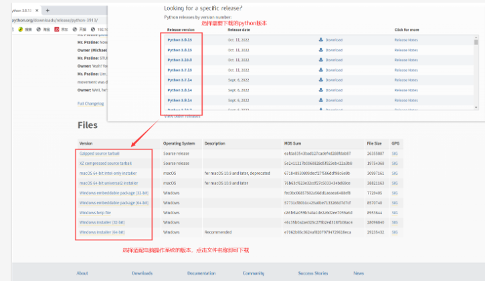Open the News footer menu

359,273
